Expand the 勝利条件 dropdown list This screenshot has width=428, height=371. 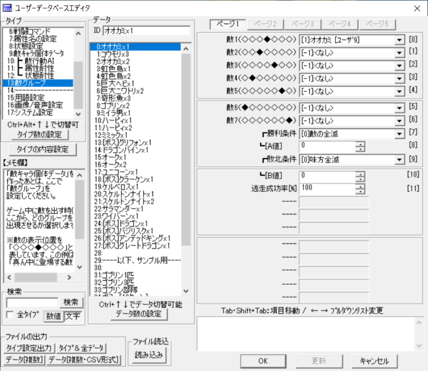pyautogui.click(x=399, y=133)
